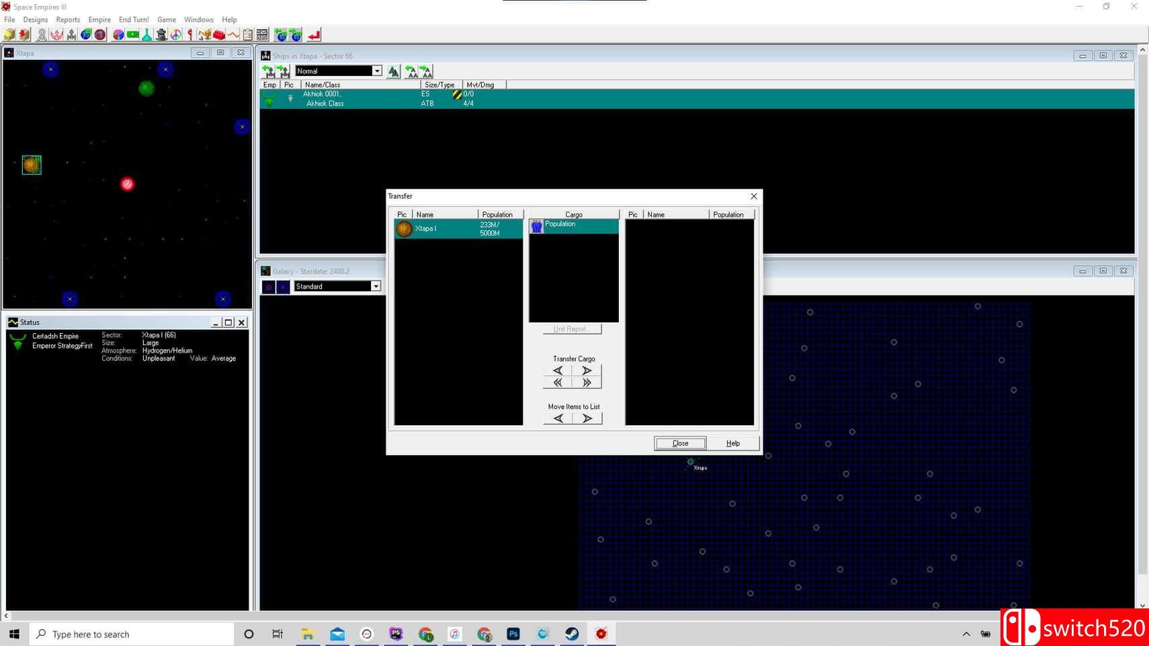Image resolution: width=1149 pixels, height=646 pixels.
Task: Click the spy intelligence toolbar icon
Action: tap(161, 34)
